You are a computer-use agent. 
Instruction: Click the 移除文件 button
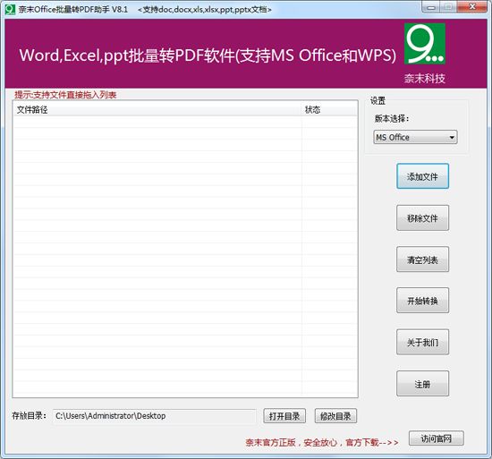pyautogui.click(x=422, y=217)
